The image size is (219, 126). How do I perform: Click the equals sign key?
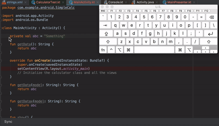[201, 17]
